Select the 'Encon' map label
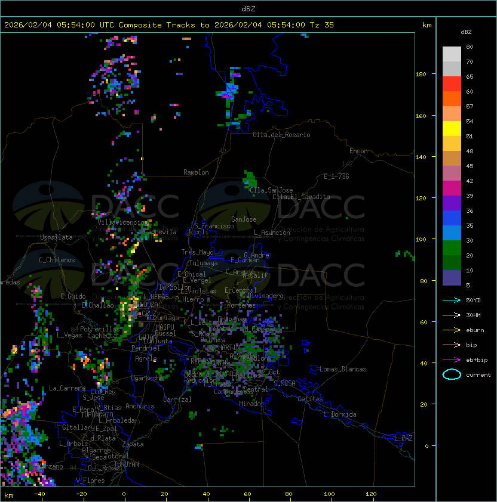 358,151
